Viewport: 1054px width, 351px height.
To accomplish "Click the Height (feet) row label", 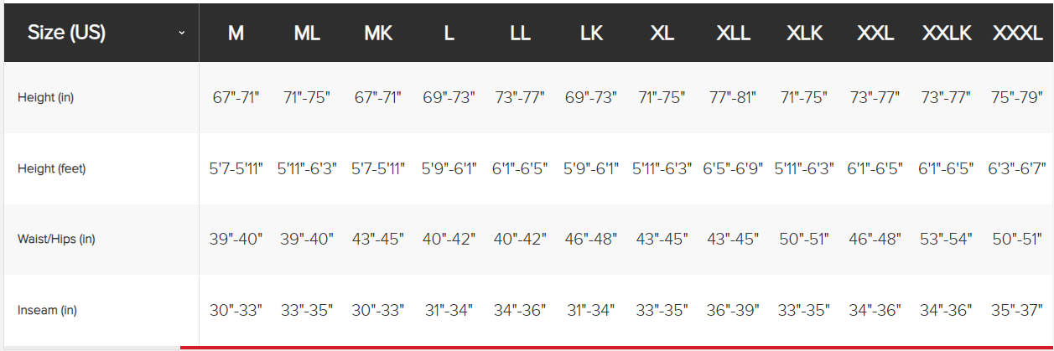I will pyautogui.click(x=52, y=168).
